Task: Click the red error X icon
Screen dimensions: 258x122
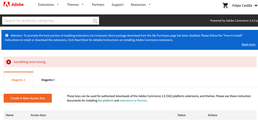Action: click(9, 62)
